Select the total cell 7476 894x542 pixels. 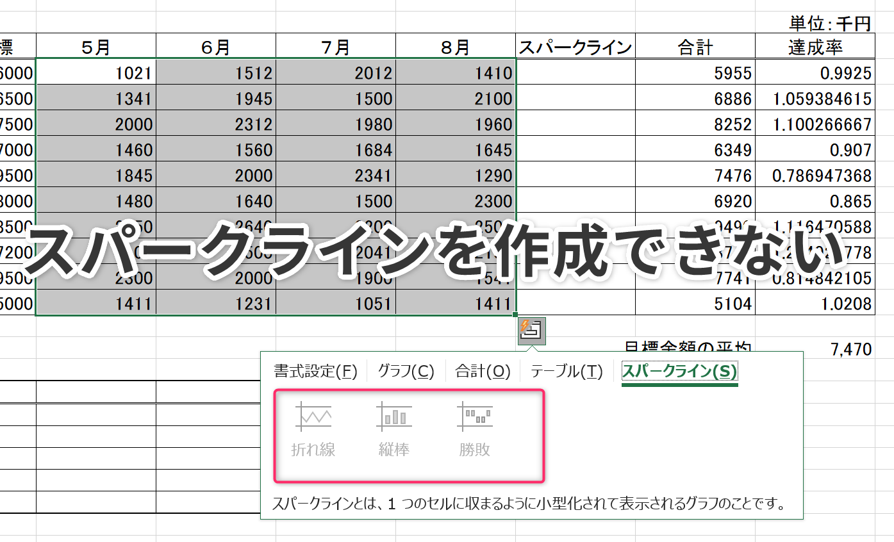pyautogui.click(x=695, y=174)
